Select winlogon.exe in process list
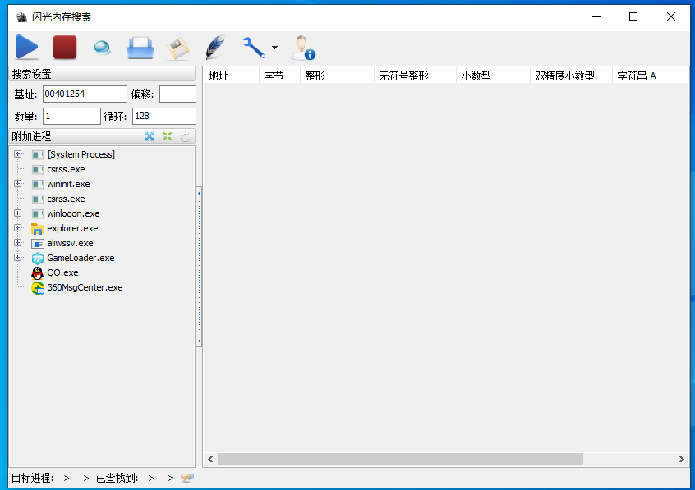This screenshot has height=490, width=695. coord(73,213)
